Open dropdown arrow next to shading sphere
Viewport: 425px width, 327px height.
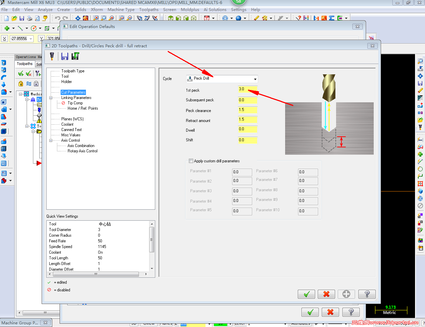coord(245,18)
